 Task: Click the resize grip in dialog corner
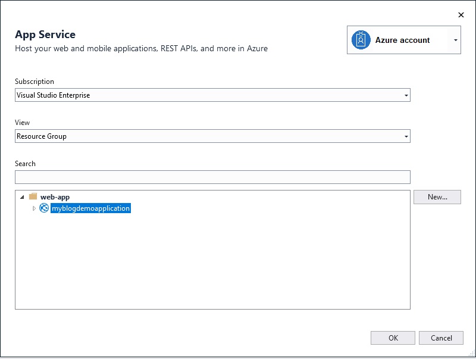(x=472, y=353)
